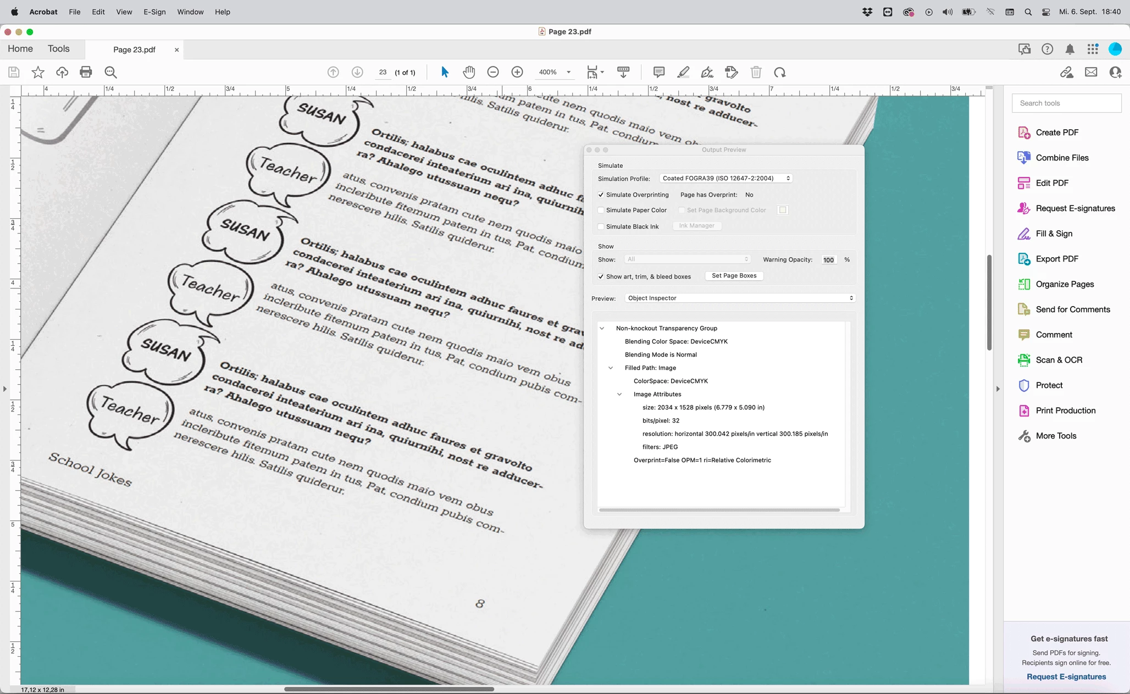Image resolution: width=1130 pixels, height=694 pixels.
Task: Star this file as favorite
Action: click(38, 72)
